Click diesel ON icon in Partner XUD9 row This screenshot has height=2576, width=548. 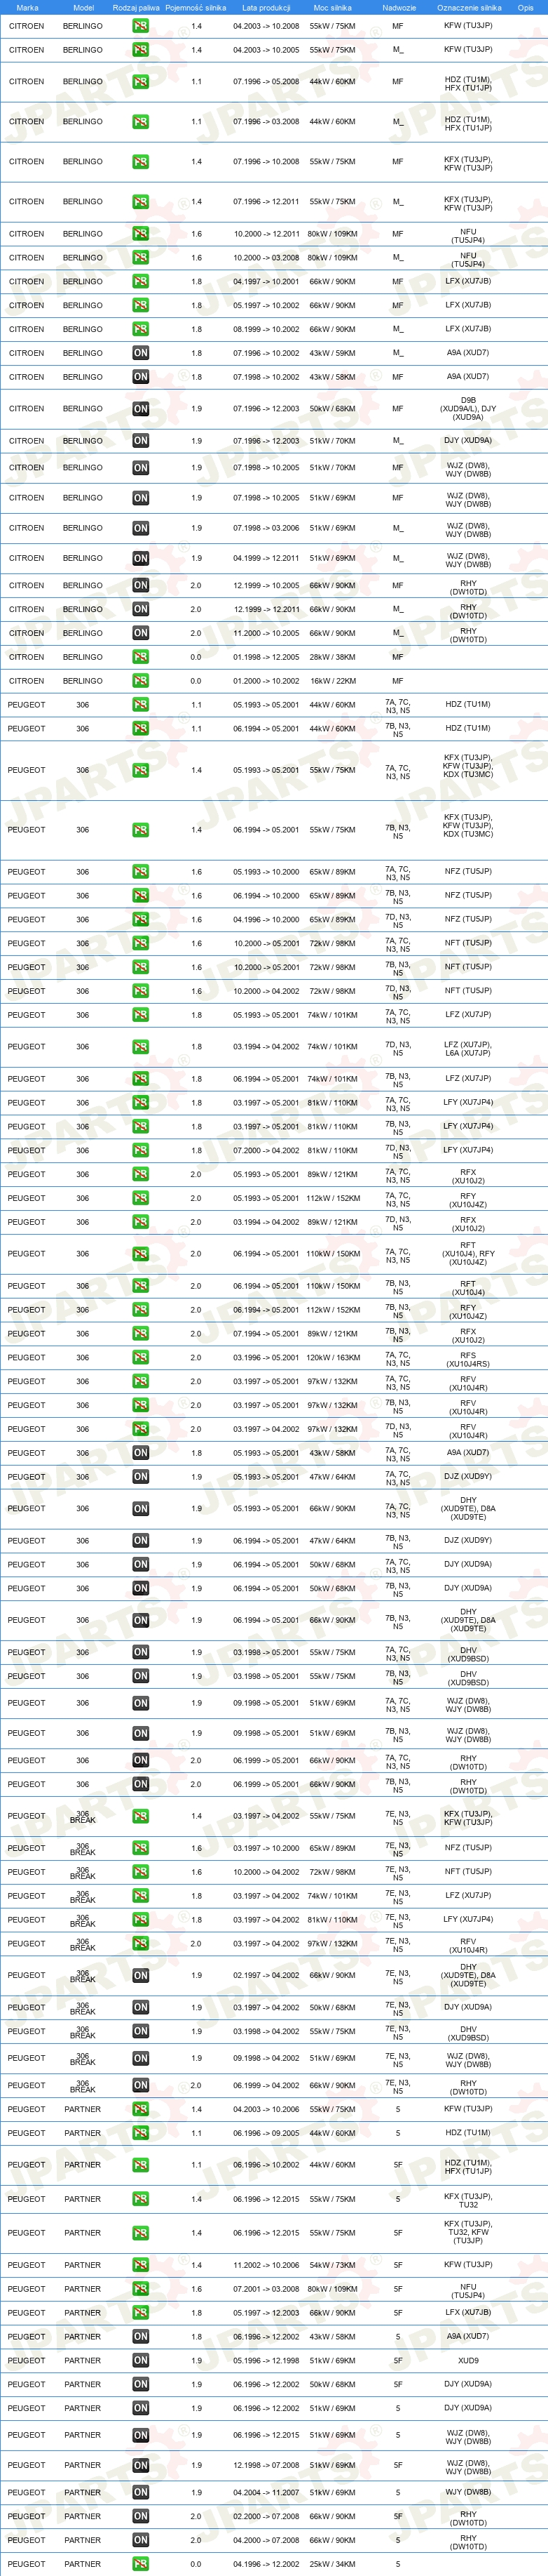pyautogui.click(x=141, y=2360)
